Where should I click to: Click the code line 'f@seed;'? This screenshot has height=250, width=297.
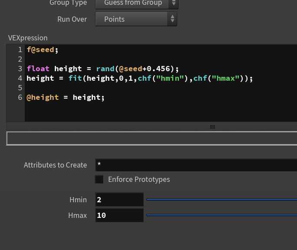tap(43, 49)
